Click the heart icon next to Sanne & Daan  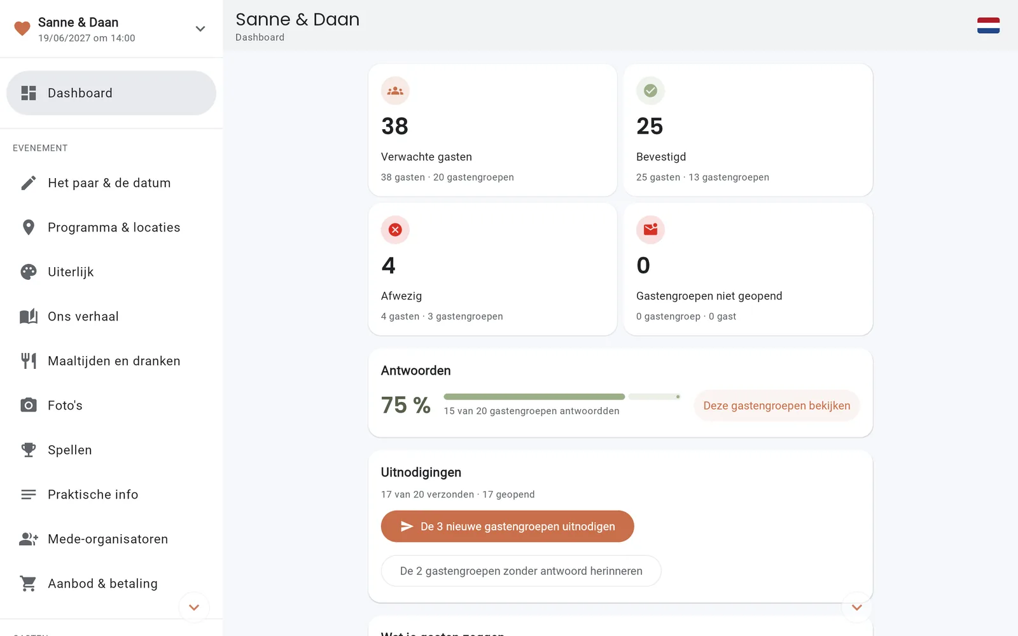[22, 29]
